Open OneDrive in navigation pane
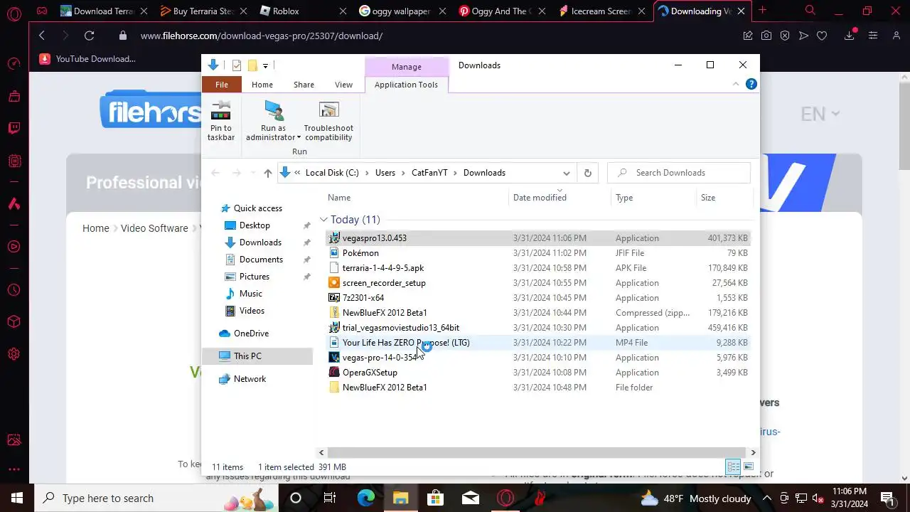Viewport: 910px width, 512px height. coord(251,334)
